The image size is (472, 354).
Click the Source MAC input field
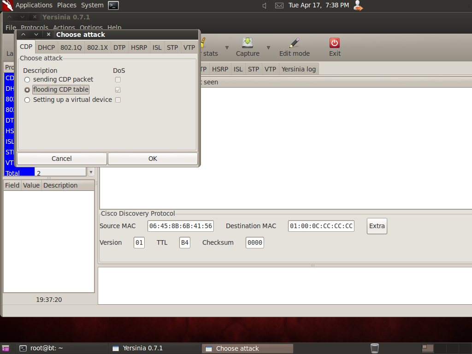tap(181, 226)
